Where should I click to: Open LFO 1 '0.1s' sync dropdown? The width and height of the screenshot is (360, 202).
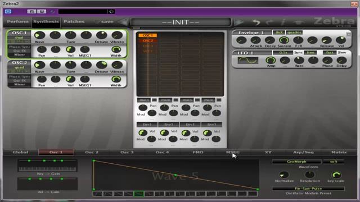click(x=283, y=52)
